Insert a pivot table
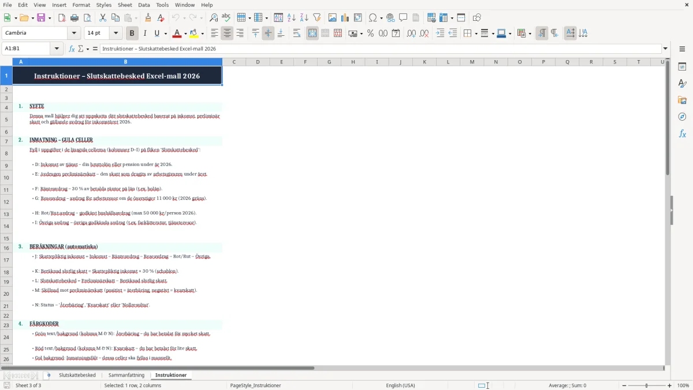 [358, 18]
